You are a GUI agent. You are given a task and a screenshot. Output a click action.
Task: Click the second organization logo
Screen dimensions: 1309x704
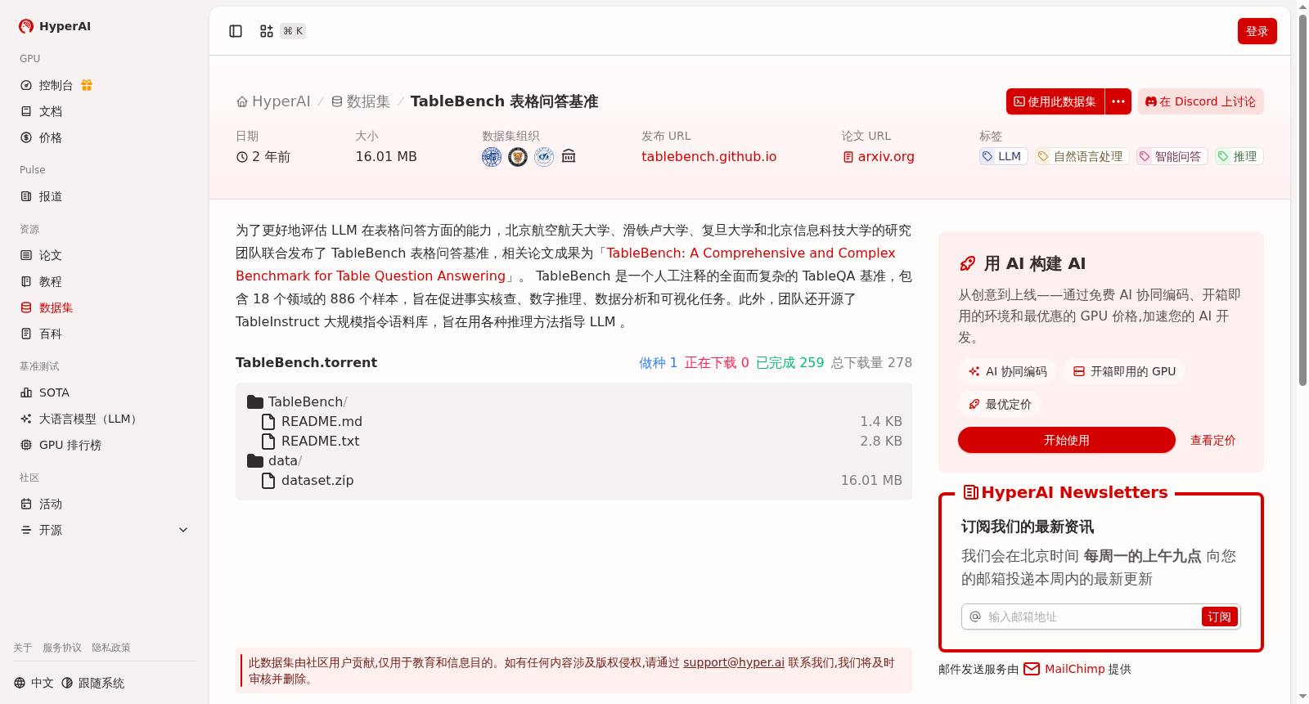click(x=518, y=156)
